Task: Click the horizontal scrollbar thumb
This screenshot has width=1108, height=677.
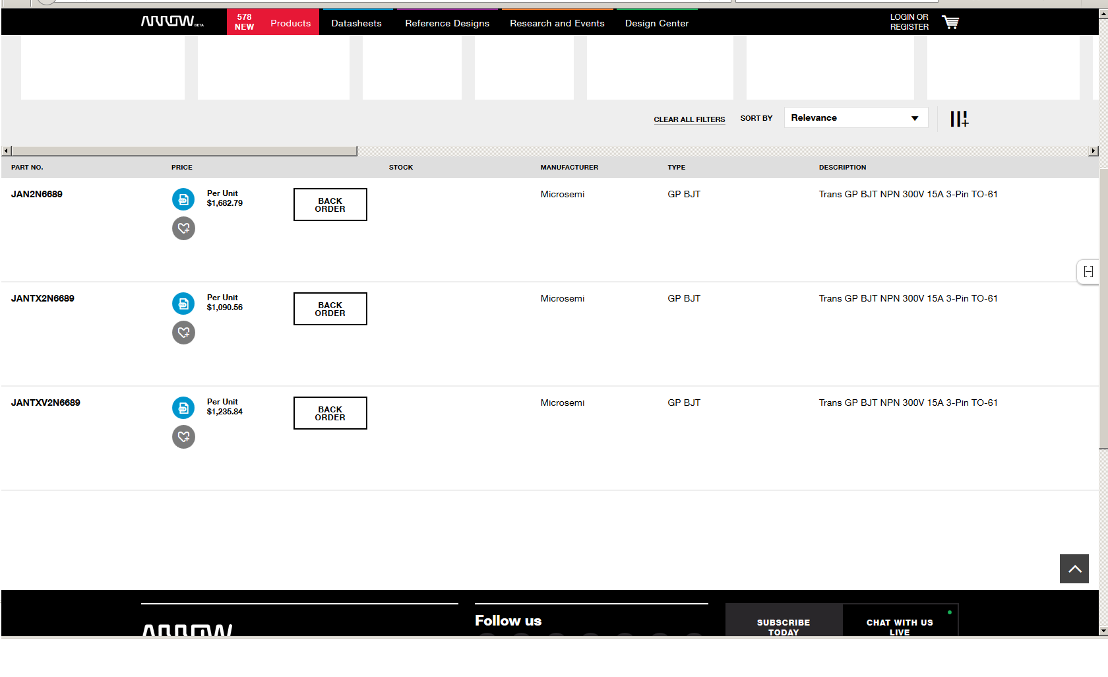Action: pyautogui.click(x=185, y=151)
